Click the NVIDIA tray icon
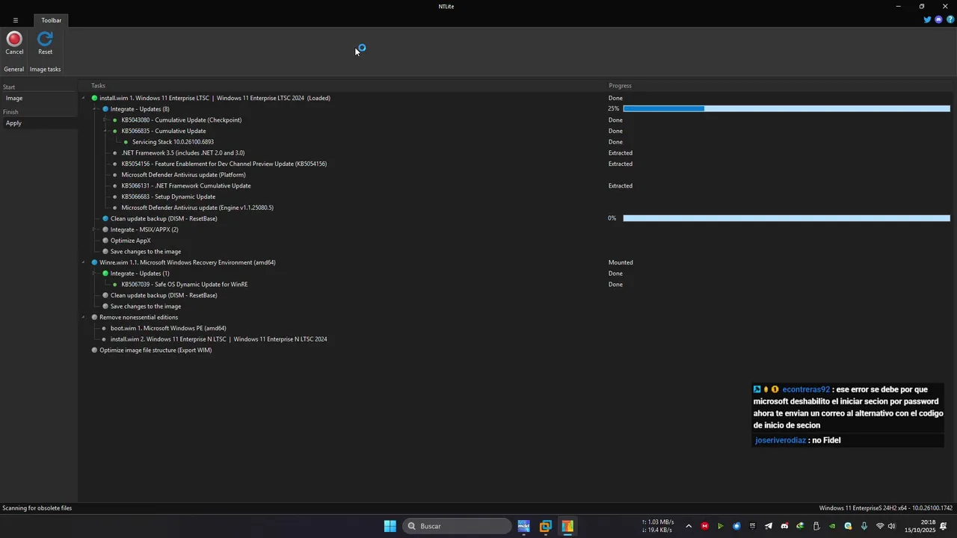957x538 pixels. pyautogui.click(x=832, y=526)
